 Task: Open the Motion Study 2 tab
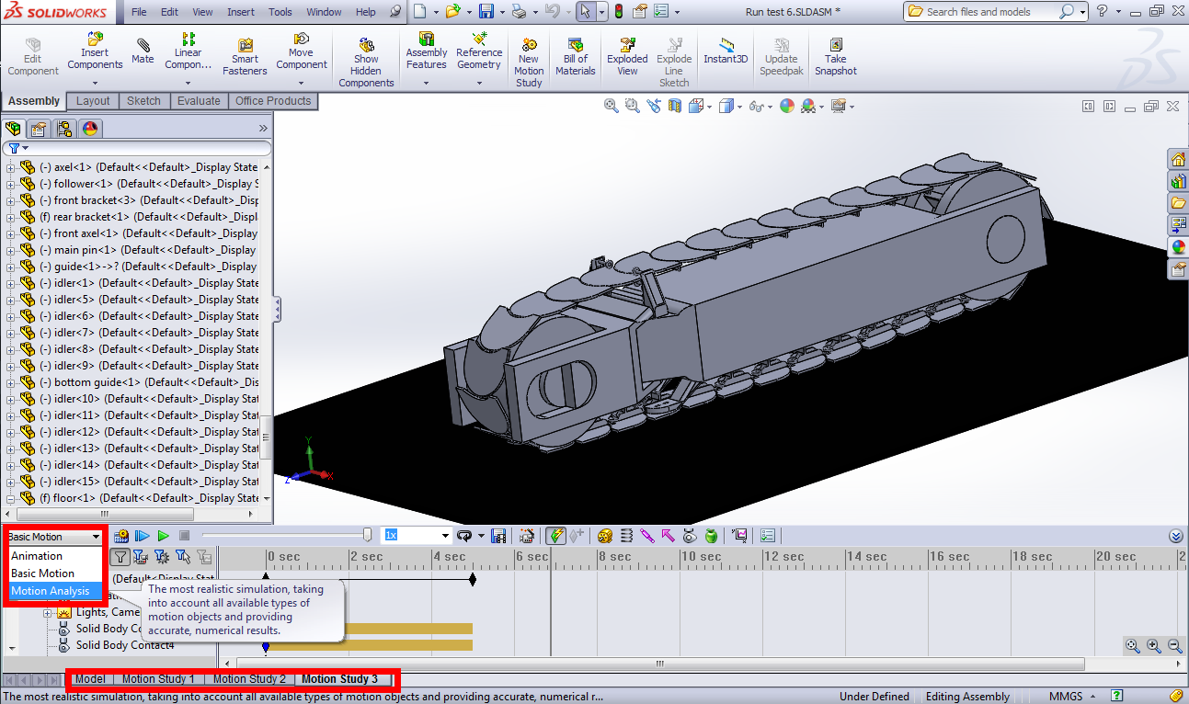[x=249, y=679]
